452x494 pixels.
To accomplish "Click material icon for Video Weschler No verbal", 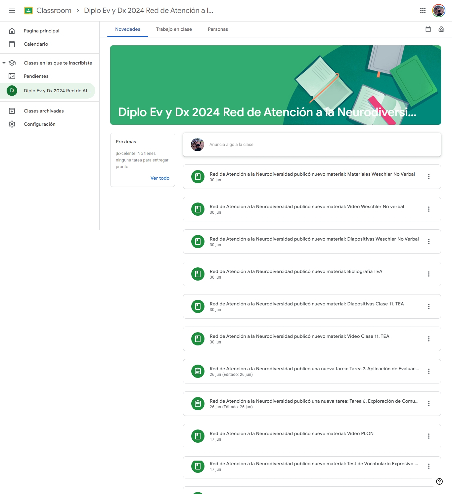I will tap(198, 209).
